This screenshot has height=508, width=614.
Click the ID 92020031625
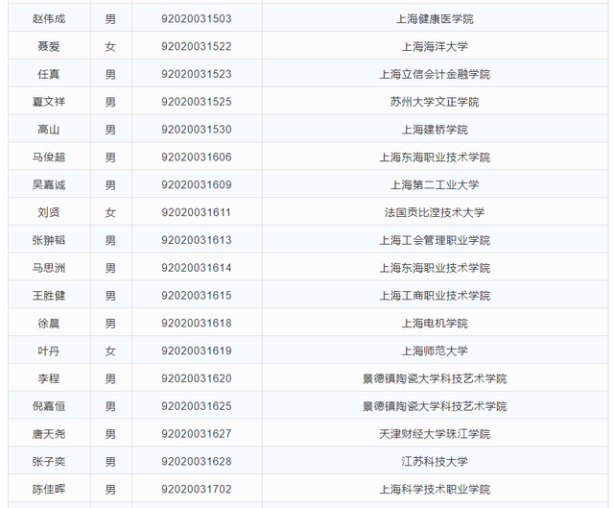coord(197,406)
